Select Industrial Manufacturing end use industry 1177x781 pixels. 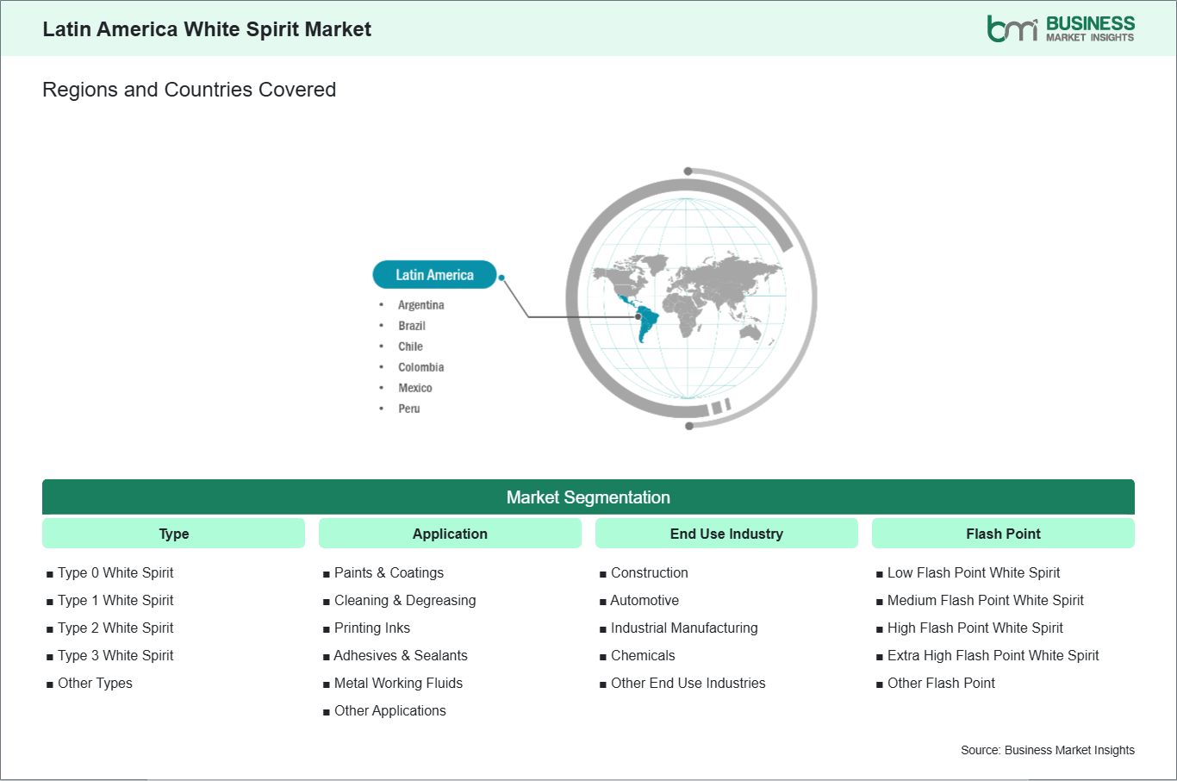[684, 628]
